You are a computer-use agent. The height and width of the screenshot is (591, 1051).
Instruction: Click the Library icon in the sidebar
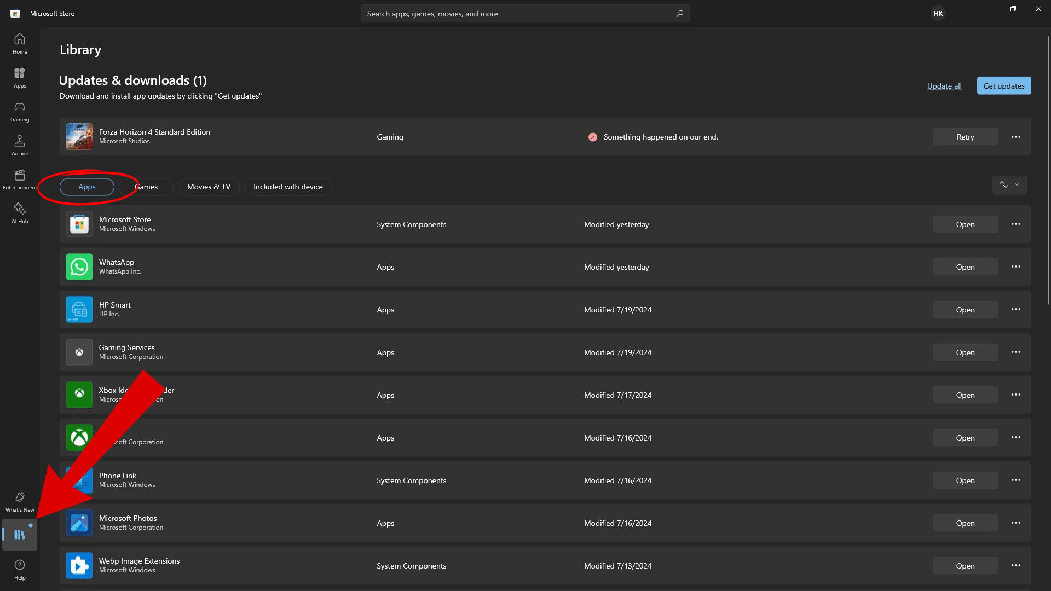(x=20, y=535)
